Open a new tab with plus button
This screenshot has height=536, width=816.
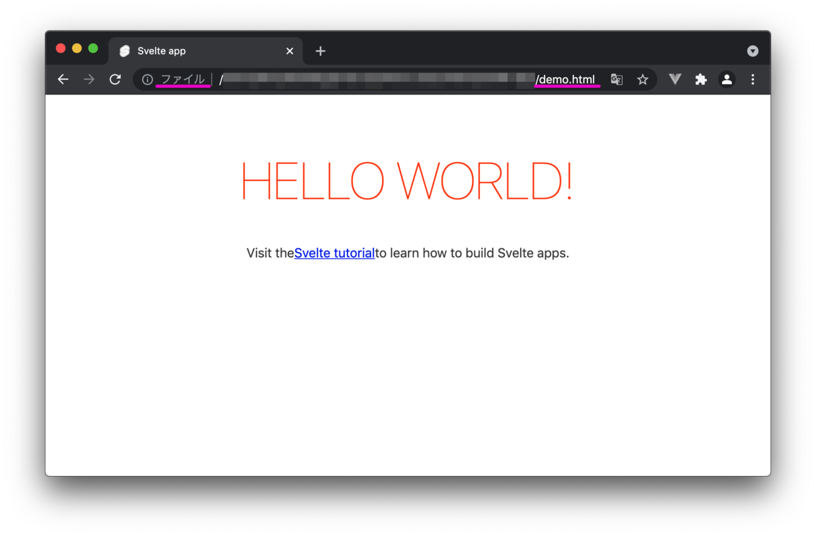(x=320, y=51)
